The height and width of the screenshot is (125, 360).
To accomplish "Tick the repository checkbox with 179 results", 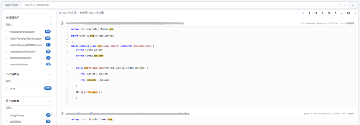I will [7, 32].
